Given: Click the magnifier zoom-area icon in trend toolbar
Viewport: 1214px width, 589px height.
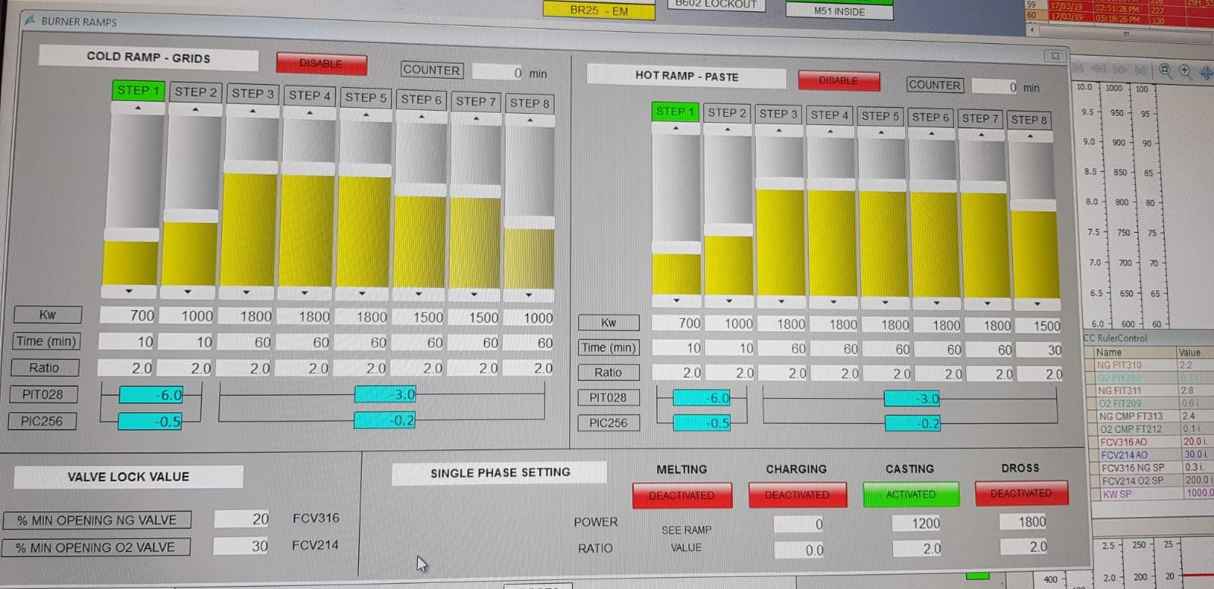Looking at the screenshot, I should 1165,70.
